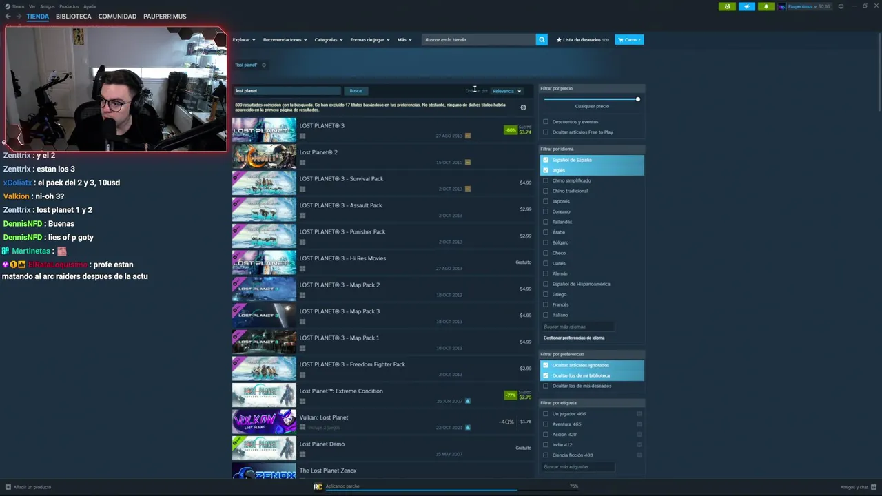Check Ocultar los de mis deseados
Screen dimensions: 882x496
pos(546,386)
